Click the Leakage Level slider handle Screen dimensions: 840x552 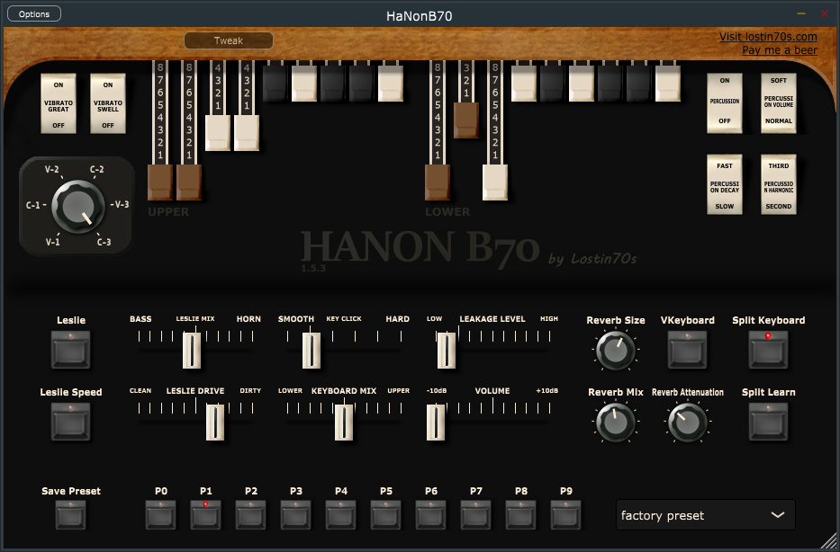pyautogui.click(x=447, y=351)
